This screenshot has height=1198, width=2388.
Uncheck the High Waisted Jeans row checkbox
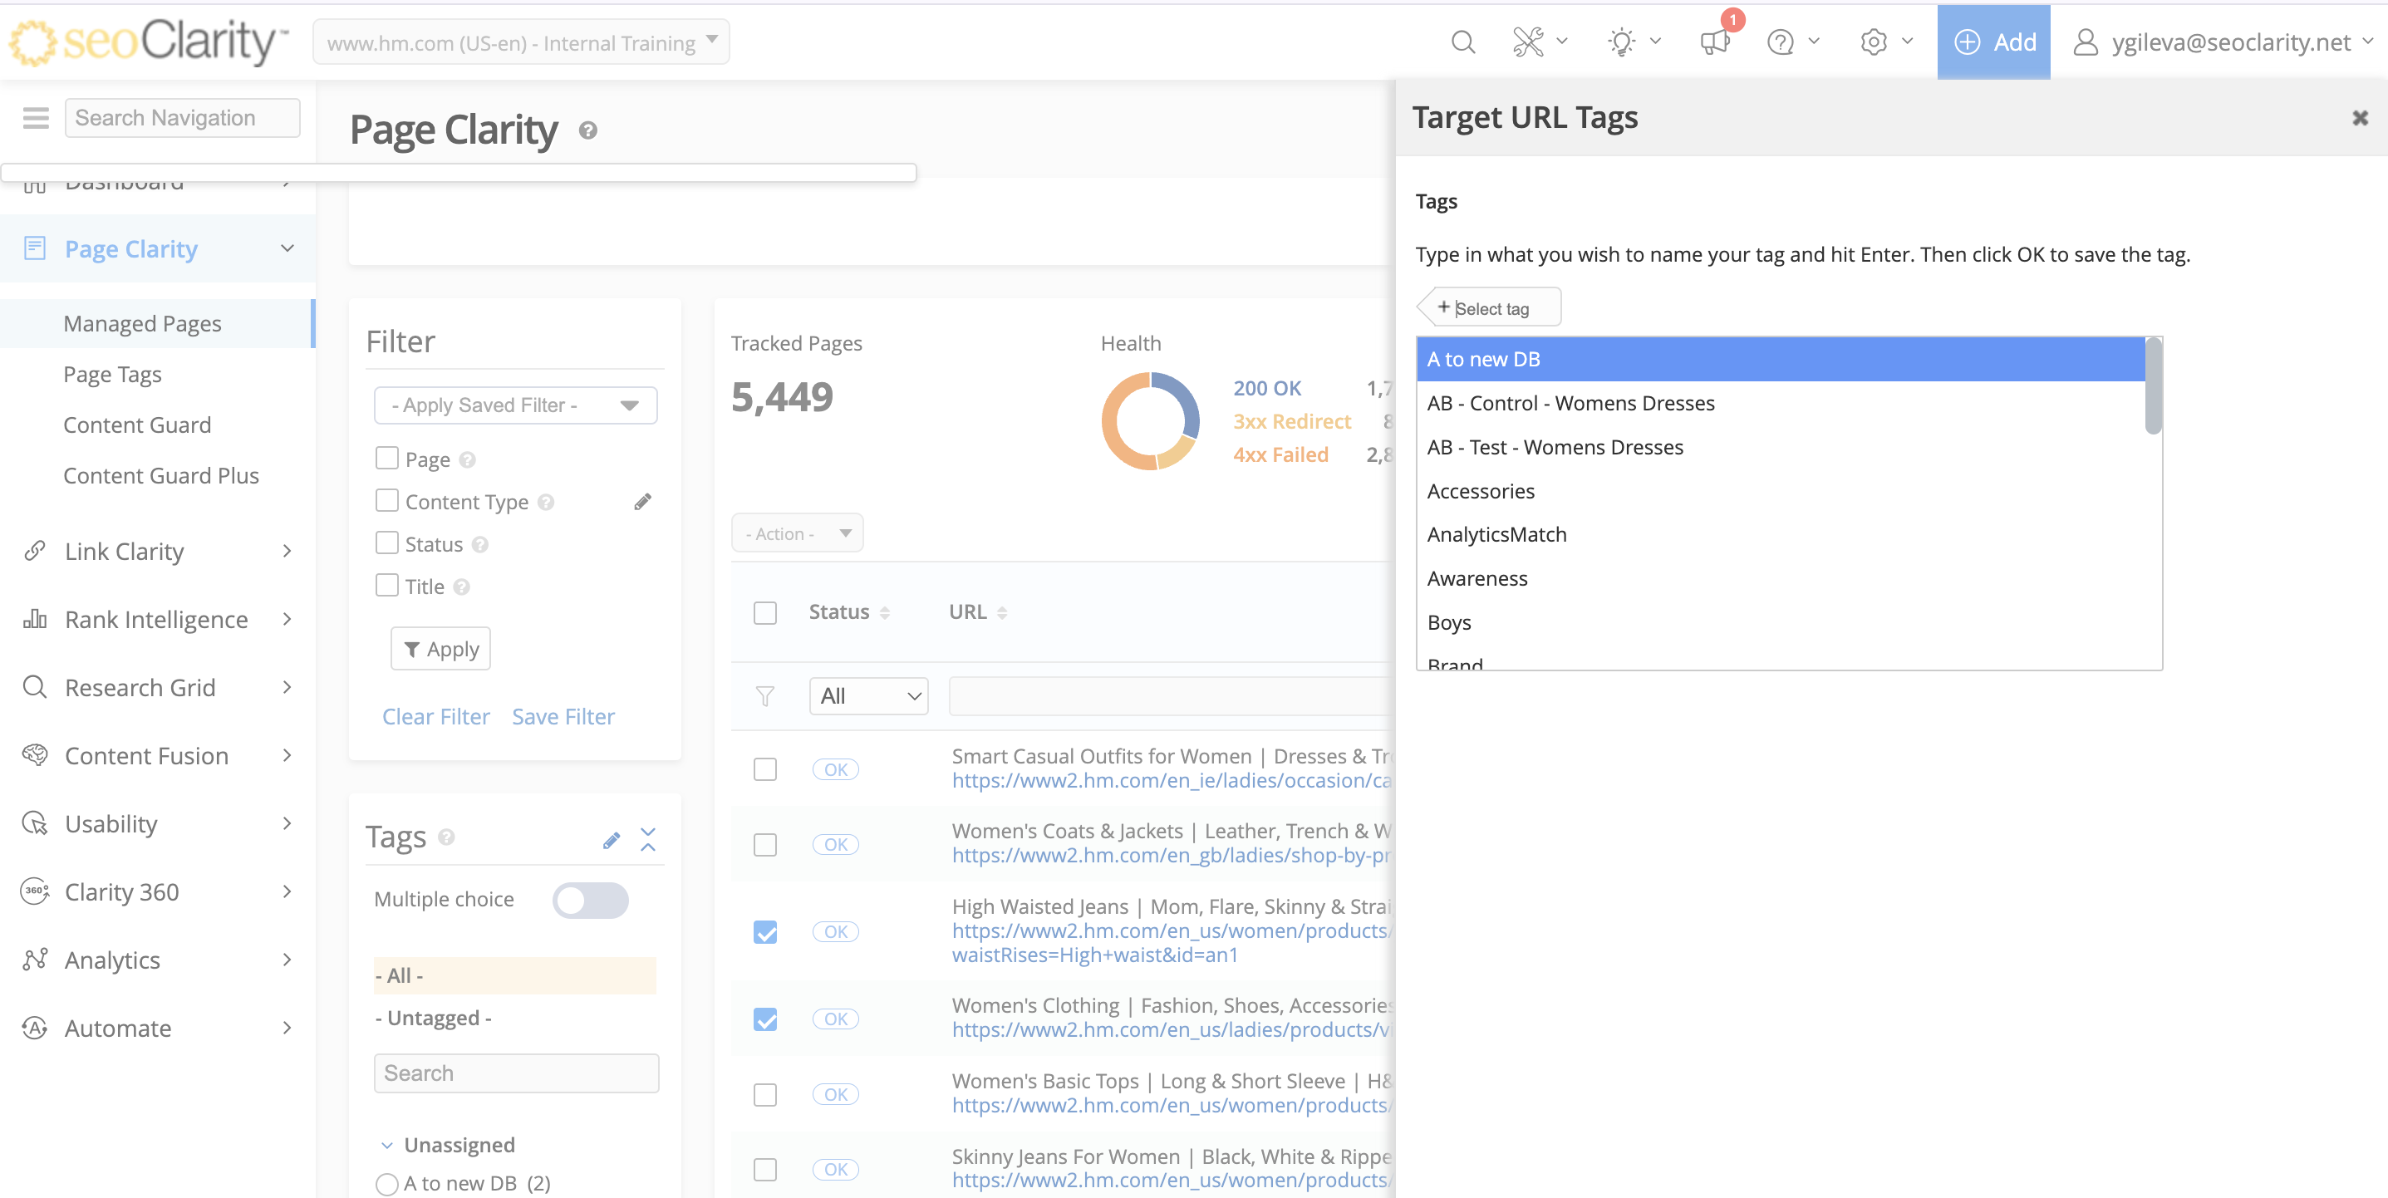[764, 932]
